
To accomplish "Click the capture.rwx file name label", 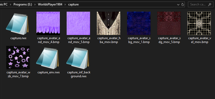I will 18,38.
